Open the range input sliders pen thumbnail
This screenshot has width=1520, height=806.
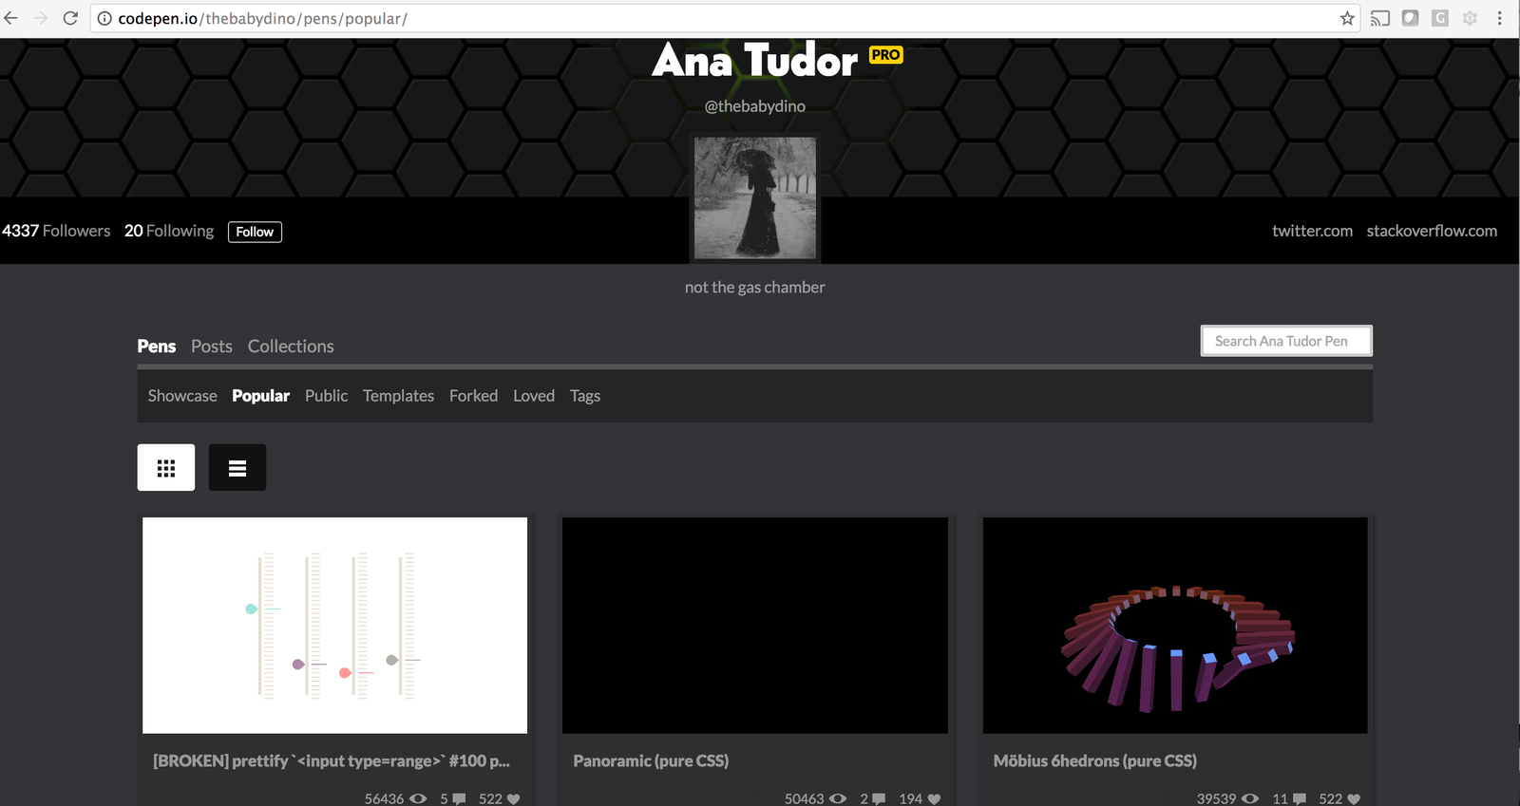tap(334, 625)
